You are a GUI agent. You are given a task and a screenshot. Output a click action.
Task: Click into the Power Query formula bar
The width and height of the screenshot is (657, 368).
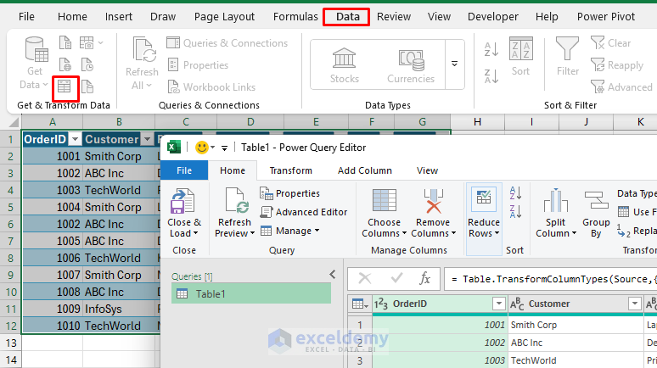tap(551, 279)
